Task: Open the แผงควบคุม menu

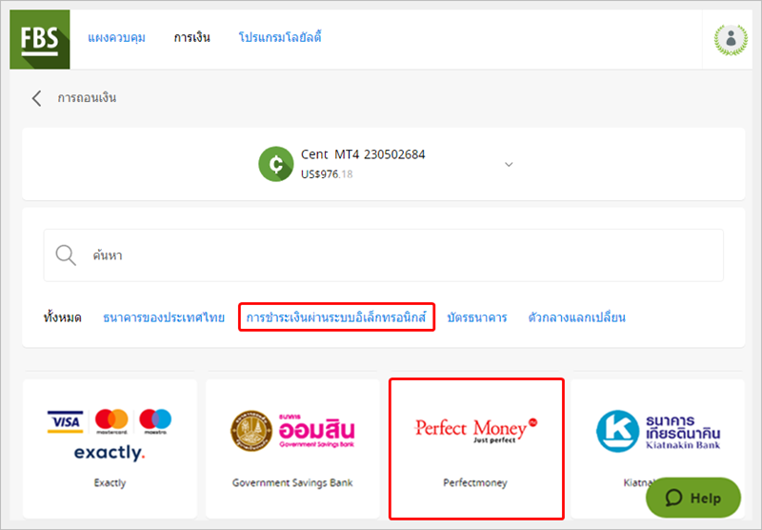Action: (x=116, y=37)
